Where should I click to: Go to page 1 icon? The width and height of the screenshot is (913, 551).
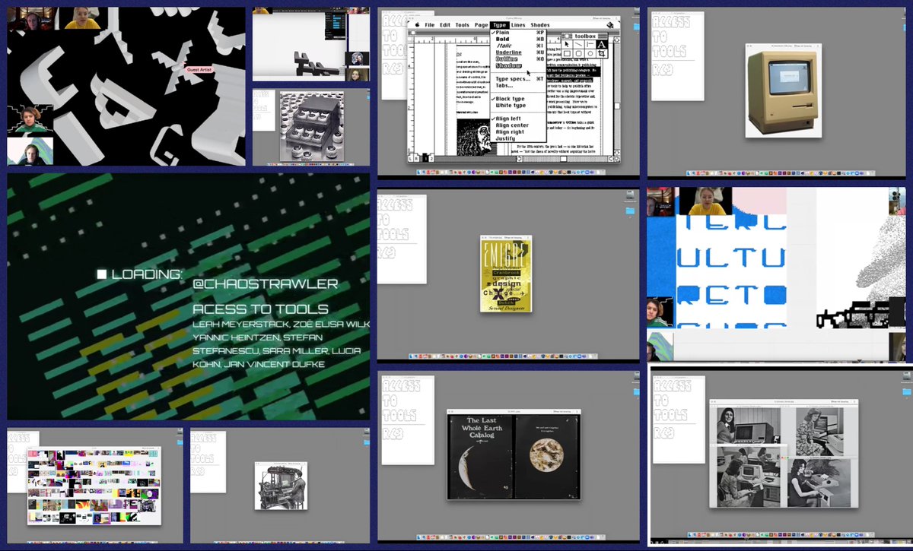click(425, 159)
